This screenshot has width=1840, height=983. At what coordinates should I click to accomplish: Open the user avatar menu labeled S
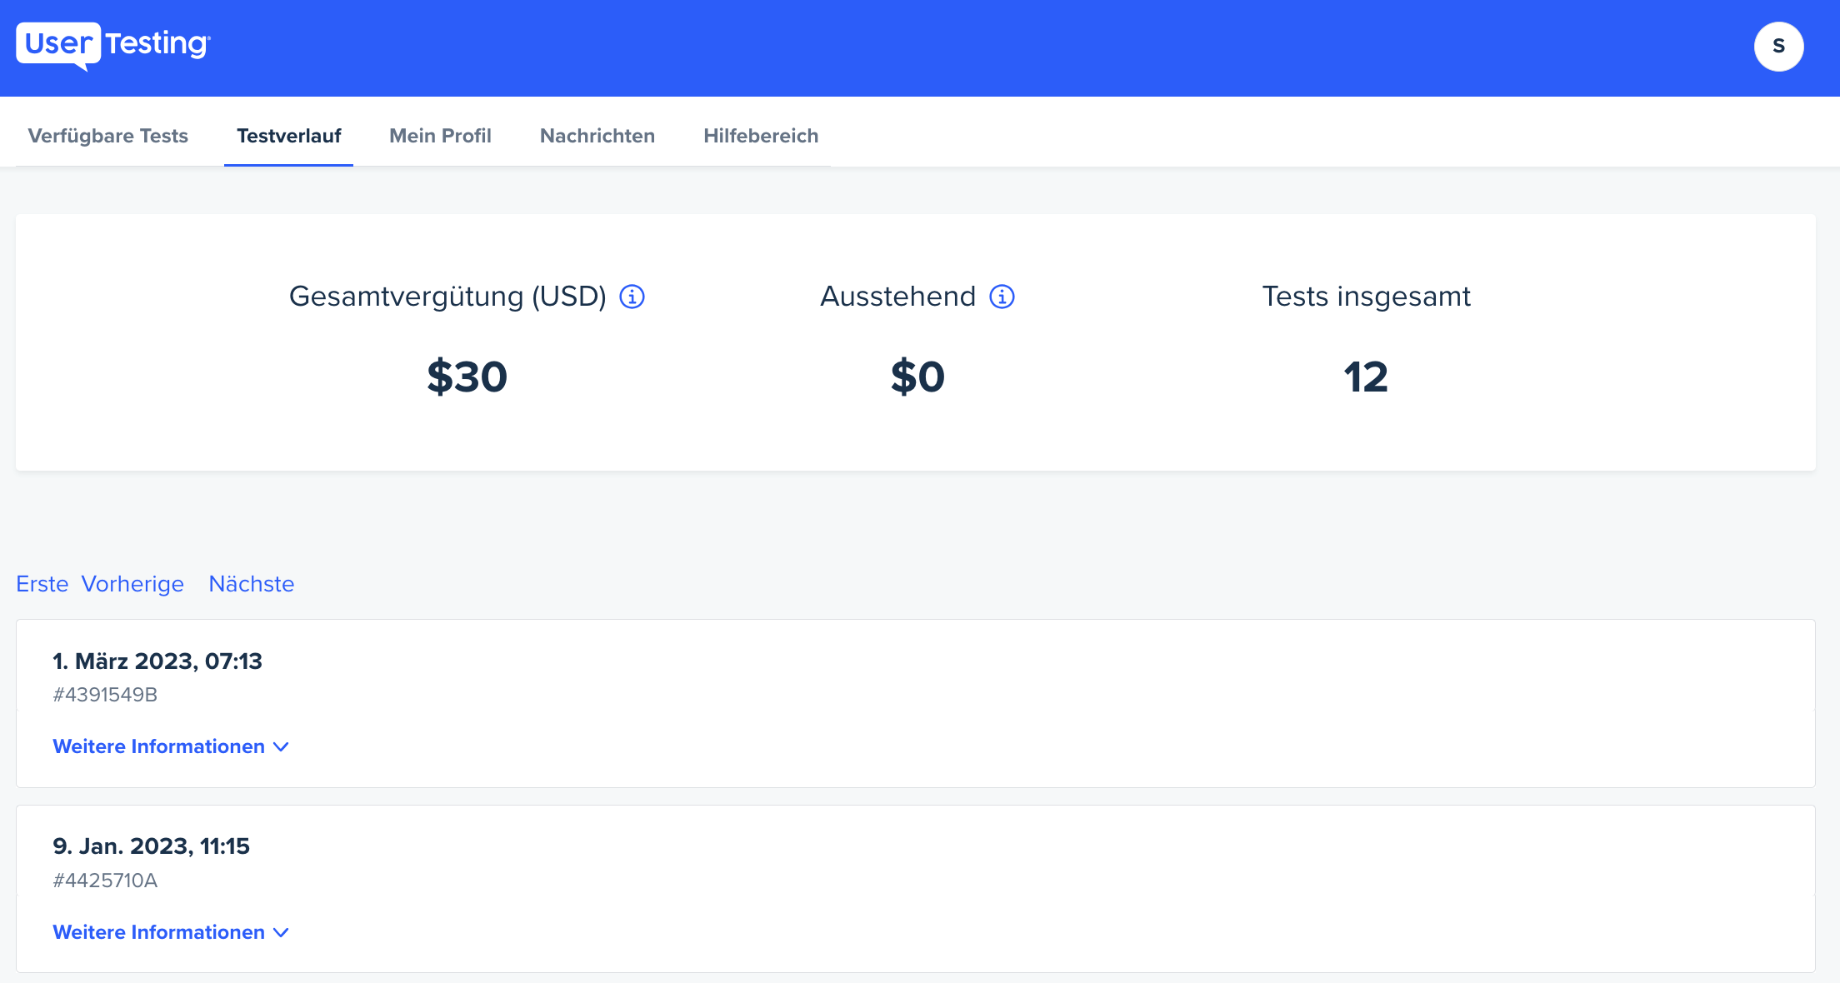click(1778, 47)
